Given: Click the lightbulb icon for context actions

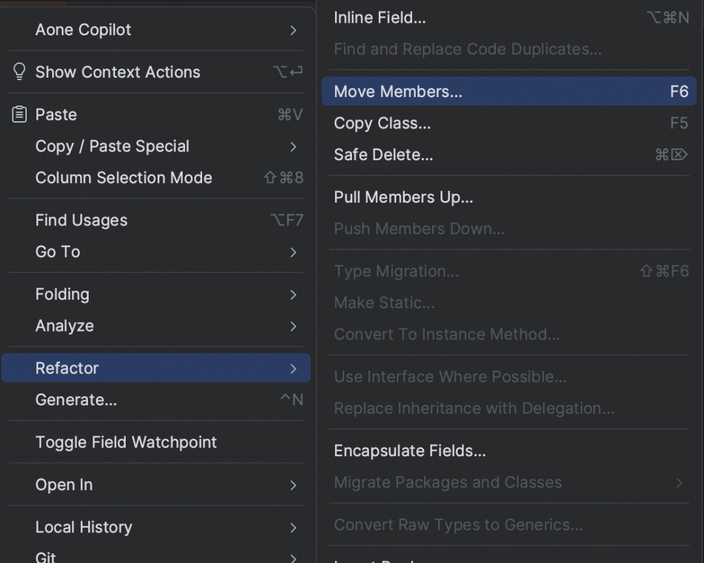Looking at the screenshot, I should (20, 72).
